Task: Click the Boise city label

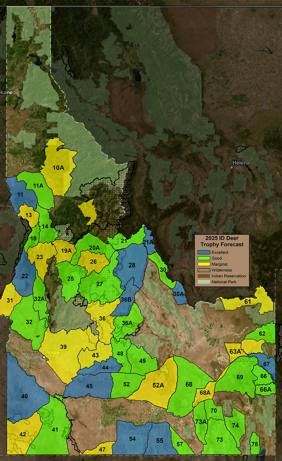Action: [x=52, y=353]
